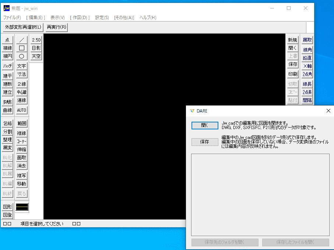Screen dimensions: 334x250
Task: Select the 建平 floor plan tool
Action: tap(7, 76)
